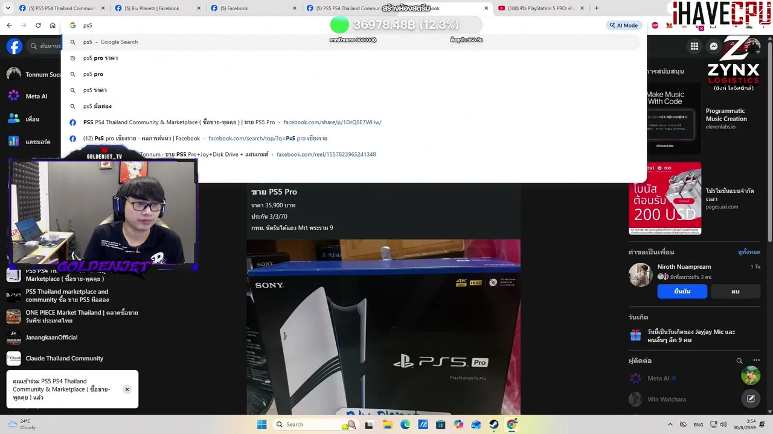Select 'ps5 - Google Search' suggestion
Viewport: 773px width, 434px height.
(x=350, y=42)
